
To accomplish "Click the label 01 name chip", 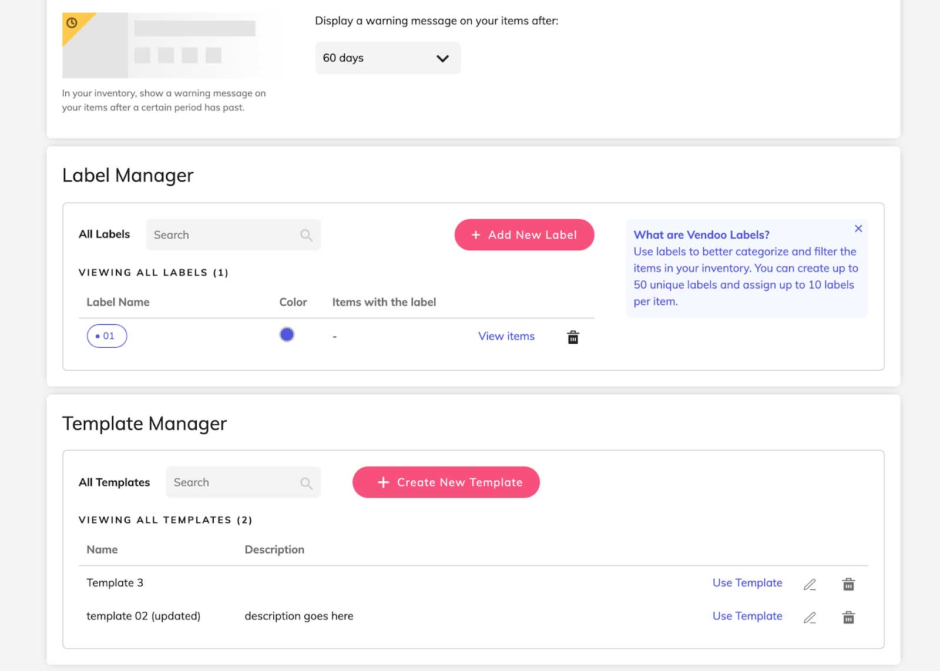I will pyautogui.click(x=106, y=335).
